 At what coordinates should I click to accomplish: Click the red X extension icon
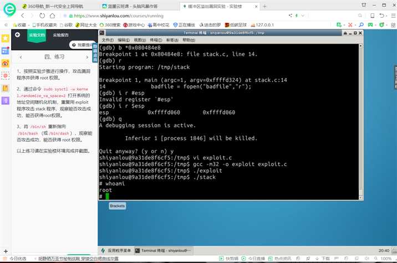pos(350,25)
